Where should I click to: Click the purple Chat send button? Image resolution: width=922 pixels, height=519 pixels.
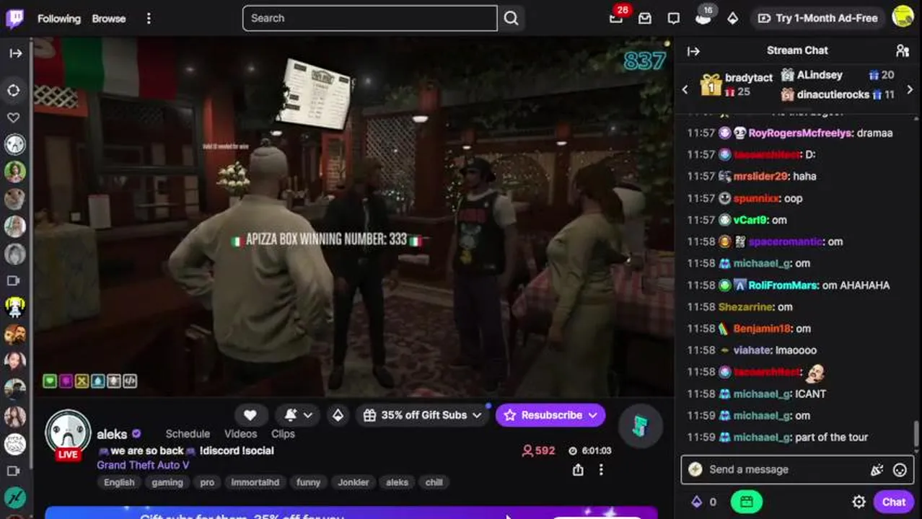pyautogui.click(x=894, y=502)
